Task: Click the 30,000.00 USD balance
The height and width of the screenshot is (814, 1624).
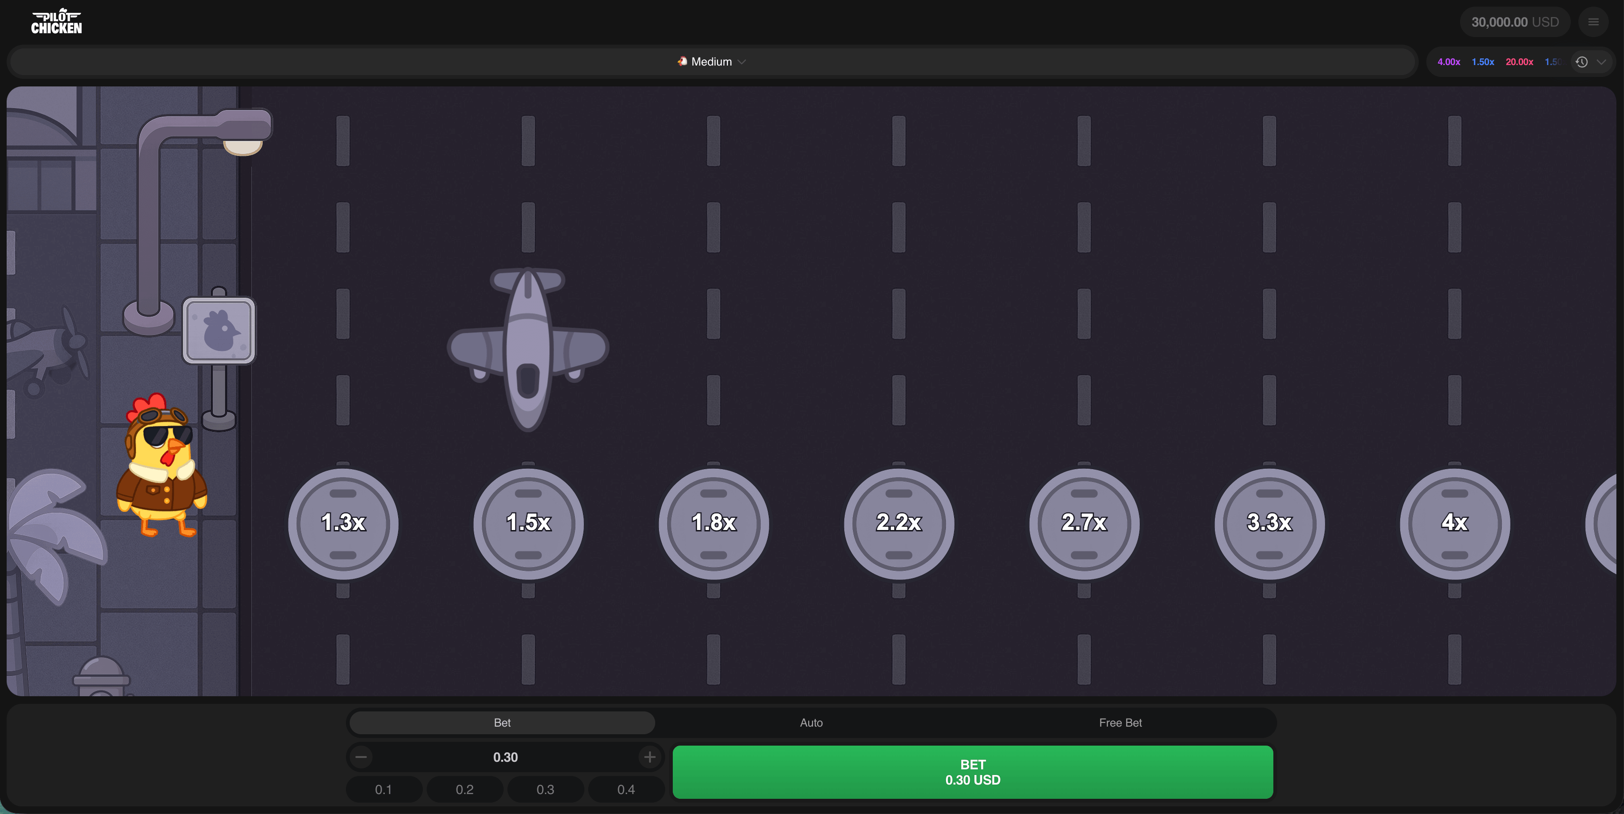Action: [1515, 22]
